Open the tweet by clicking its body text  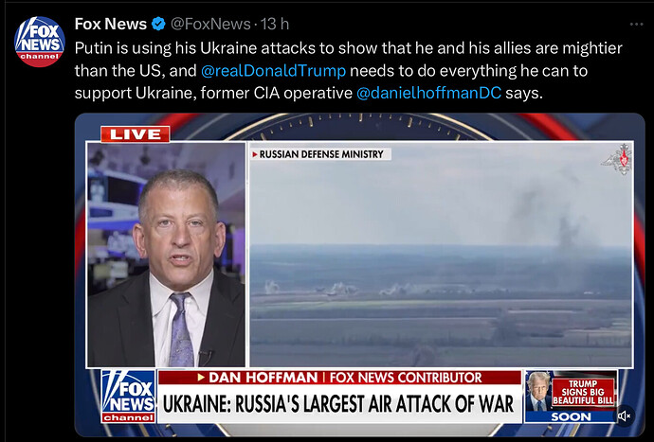348,70
